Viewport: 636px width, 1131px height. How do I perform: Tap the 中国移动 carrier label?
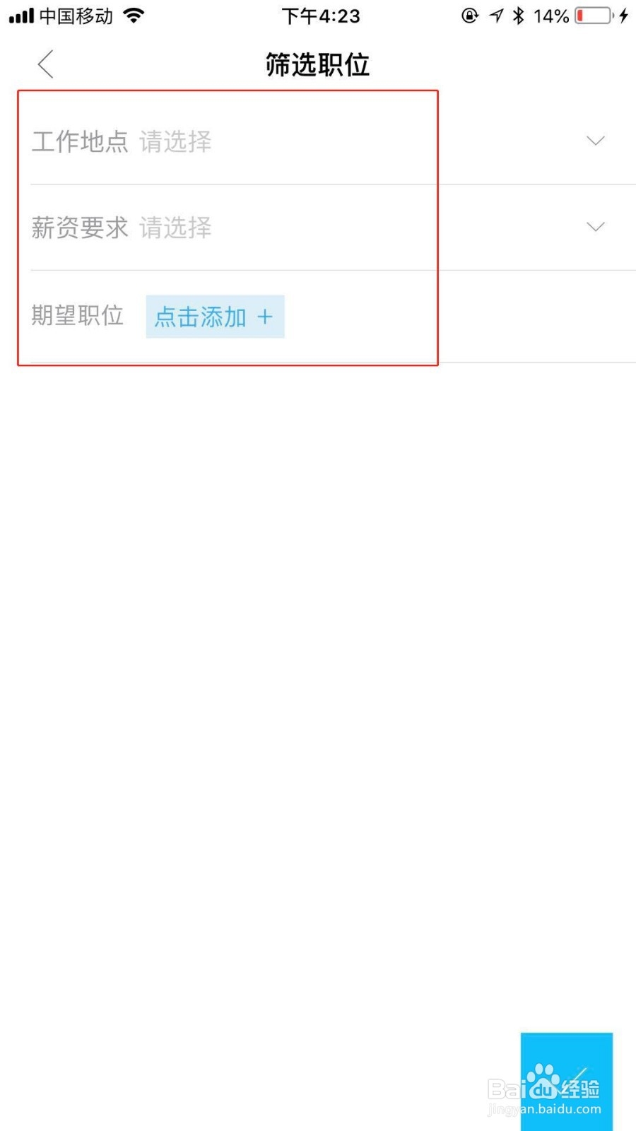(76, 16)
